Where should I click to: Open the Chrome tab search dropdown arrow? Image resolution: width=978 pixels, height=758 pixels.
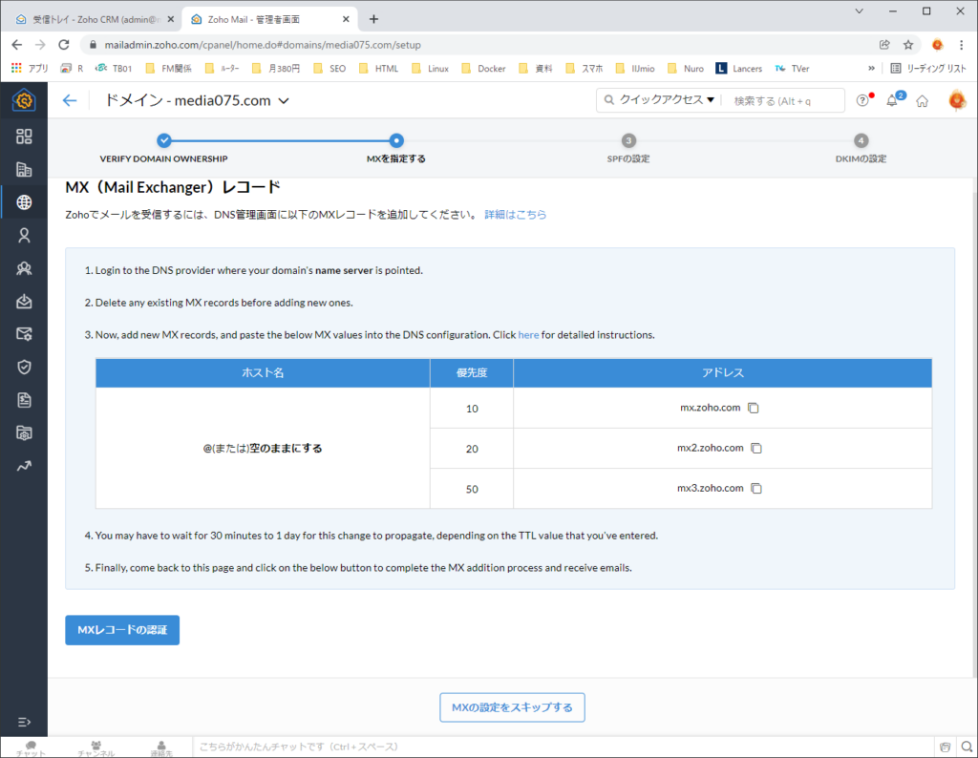pyautogui.click(x=859, y=11)
